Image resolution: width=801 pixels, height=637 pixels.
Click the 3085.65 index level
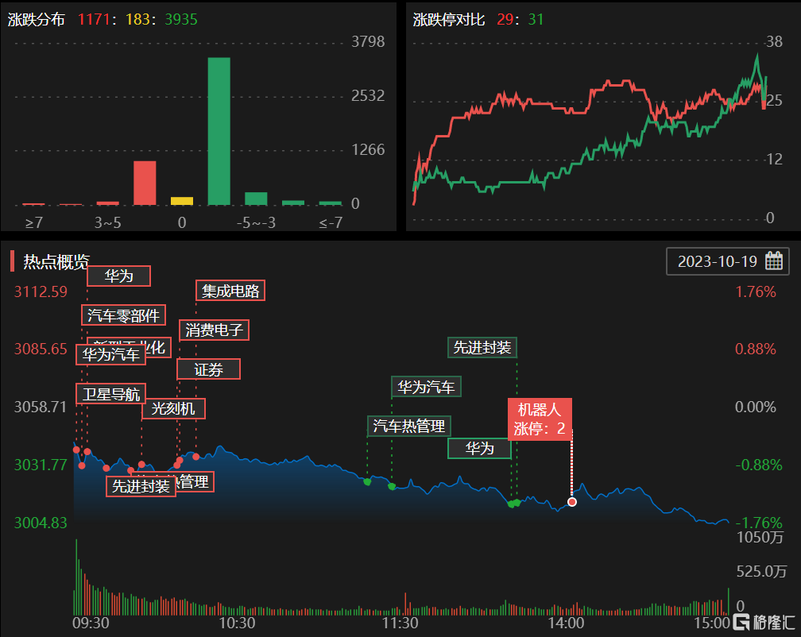[x=41, y=349]
